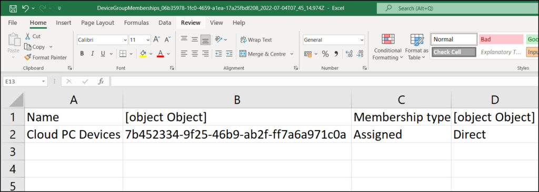
Task: Click the Select All corner triangle
Action: [x=16, y=100]
